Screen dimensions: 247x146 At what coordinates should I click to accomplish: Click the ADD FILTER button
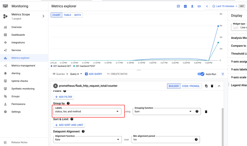[63, 97]
